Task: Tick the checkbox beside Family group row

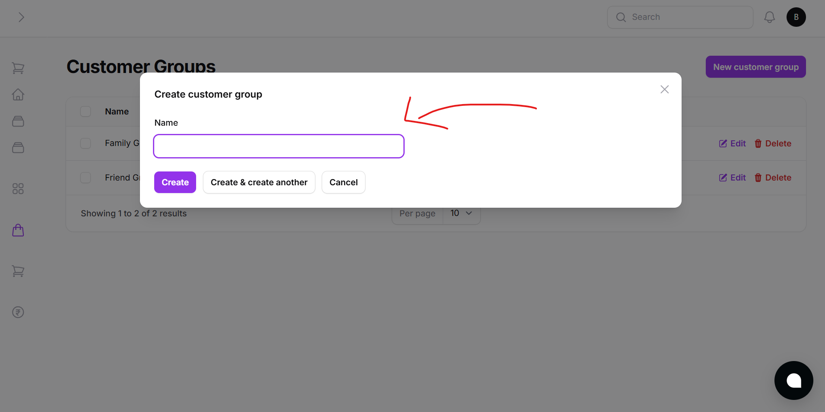Action: click(x=85, y=143)
